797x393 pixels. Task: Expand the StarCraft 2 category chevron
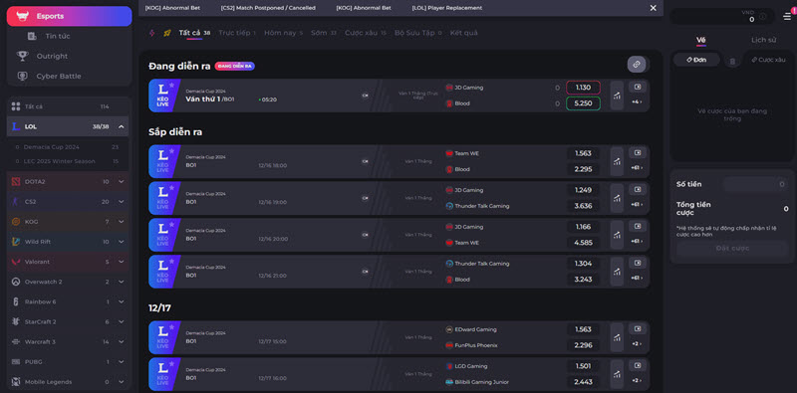coord(121,322)
